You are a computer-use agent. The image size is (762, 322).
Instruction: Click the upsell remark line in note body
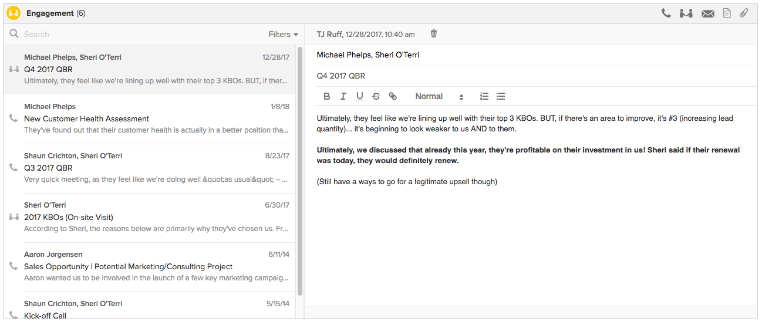click(407, 182)
